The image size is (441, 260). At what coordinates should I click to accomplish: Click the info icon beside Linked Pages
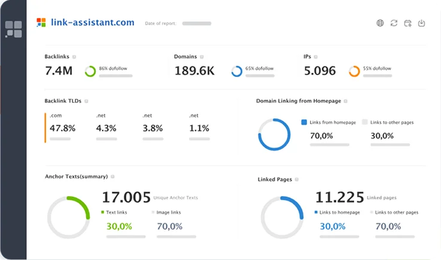pyautogui.click(x=297, y=179)
